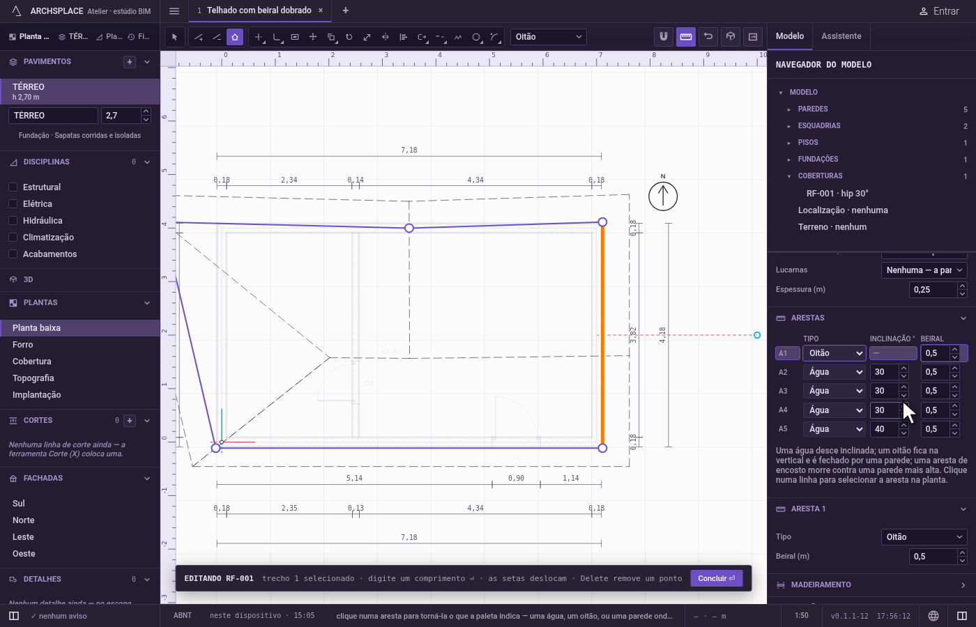Add a new pavimento with plus
Screen dimensions: 976x627
pos(130,62)
